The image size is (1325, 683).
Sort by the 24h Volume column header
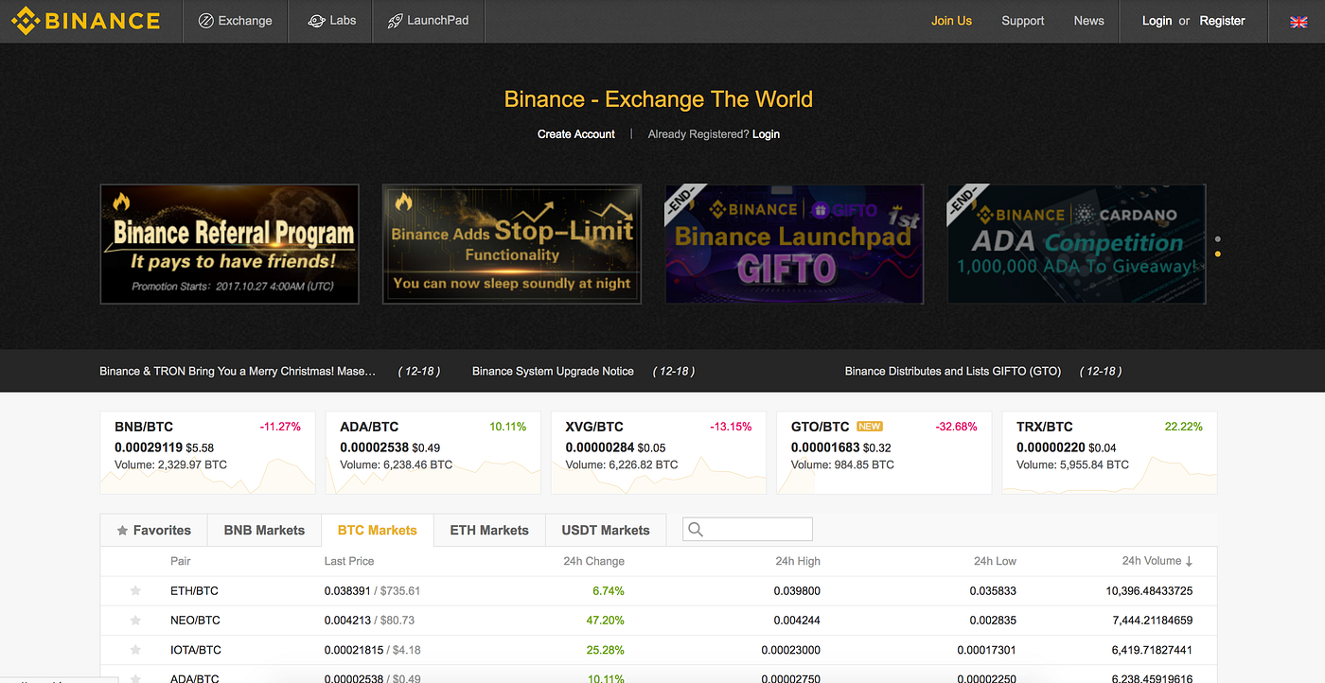(x=1157, y=561)
